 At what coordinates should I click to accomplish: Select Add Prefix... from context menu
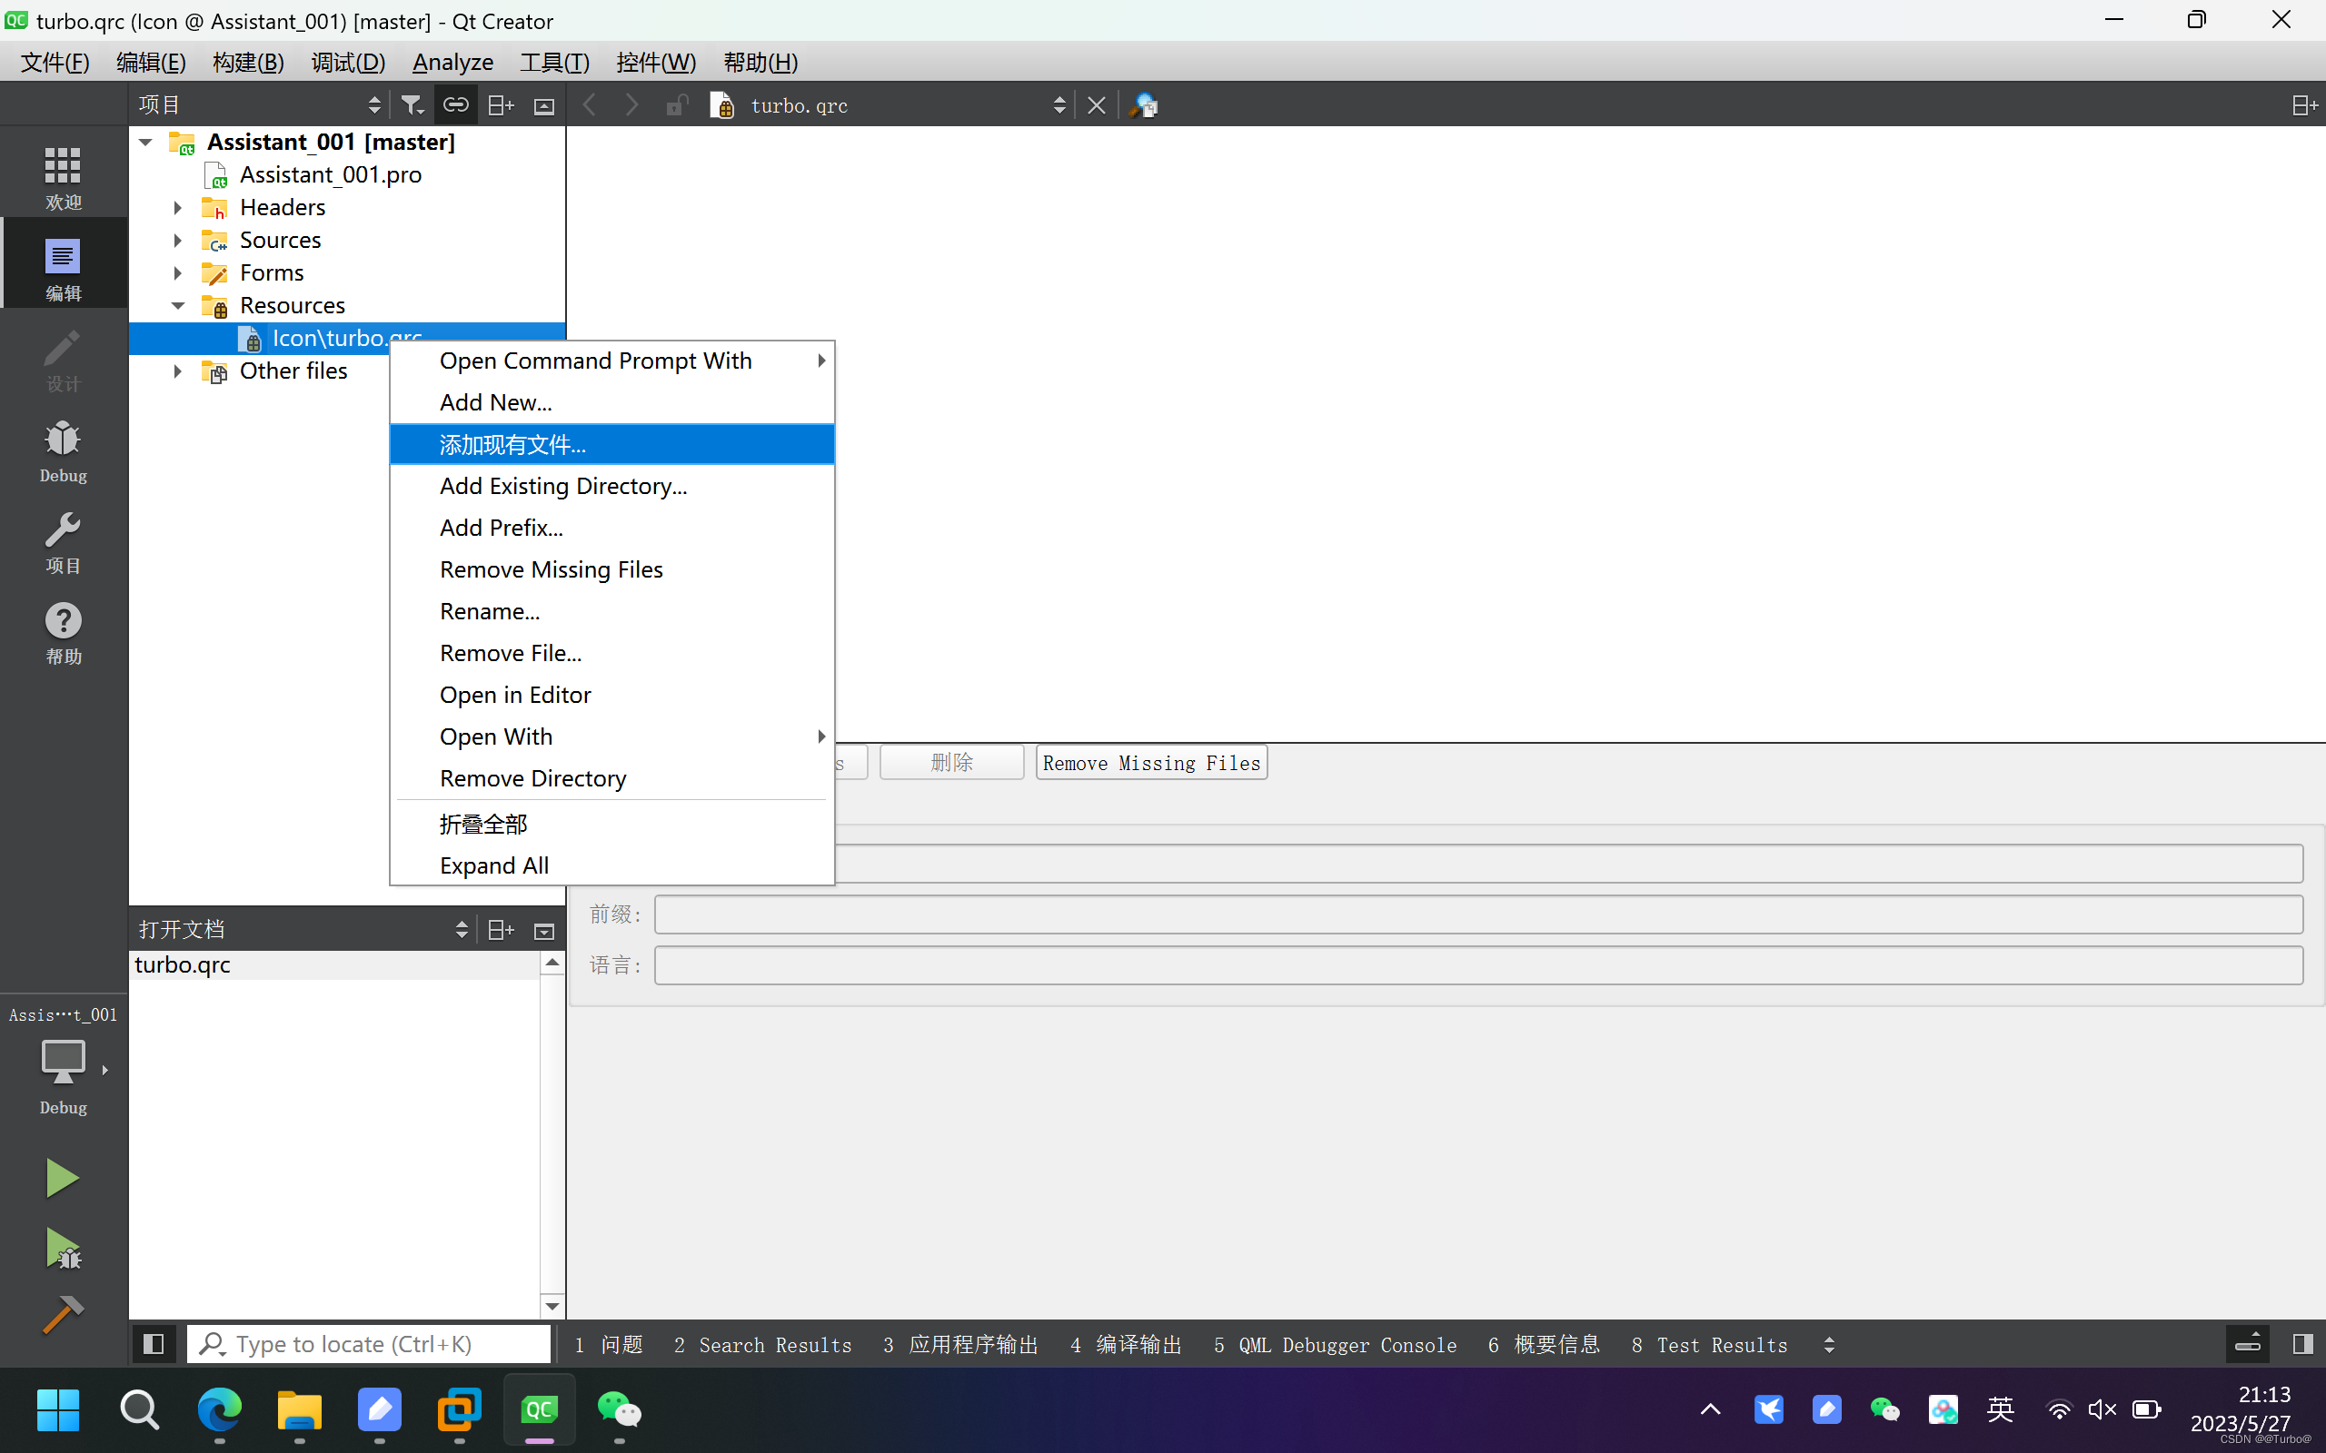(501, 528)
